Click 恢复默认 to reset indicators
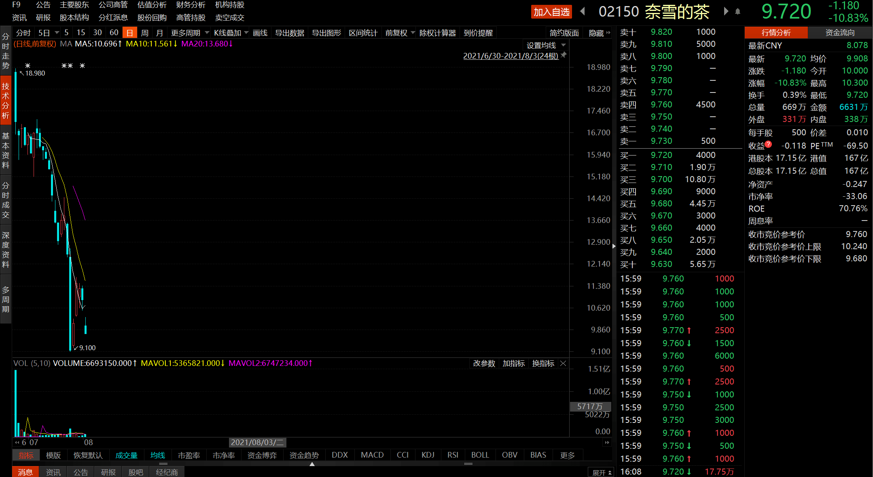 (x=88, y=455)
